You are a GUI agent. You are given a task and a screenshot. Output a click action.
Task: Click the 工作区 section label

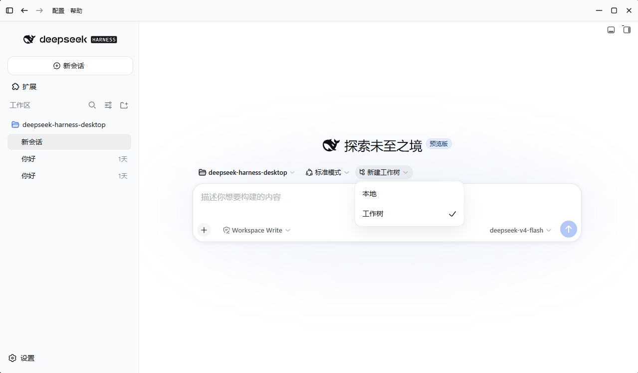20,105
